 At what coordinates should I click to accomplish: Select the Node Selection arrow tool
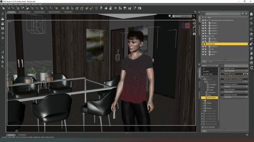(x=72, y=8)
